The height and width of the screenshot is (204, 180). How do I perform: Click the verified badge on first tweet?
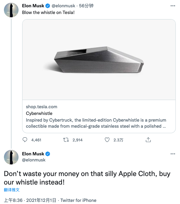coord(48,6)
